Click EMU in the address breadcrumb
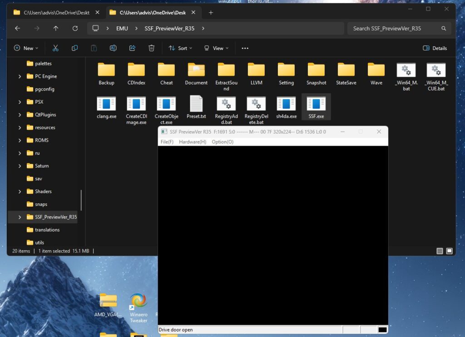Viewport: 465px width, 337px height. (x=122, y=29)
